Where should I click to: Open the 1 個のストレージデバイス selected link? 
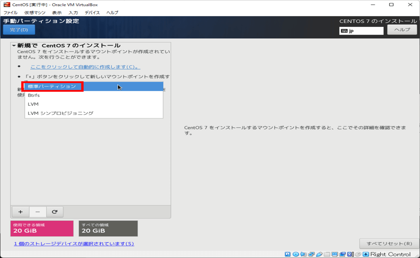(74, 244)
